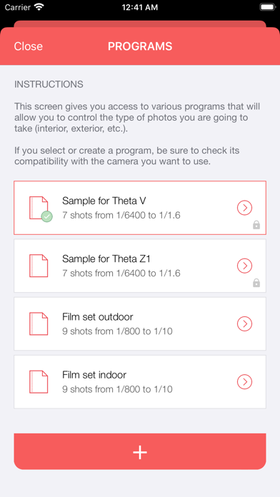Select the Film set indoor program title
Viewport: 280px width, 497px height.
click(94, 375)
